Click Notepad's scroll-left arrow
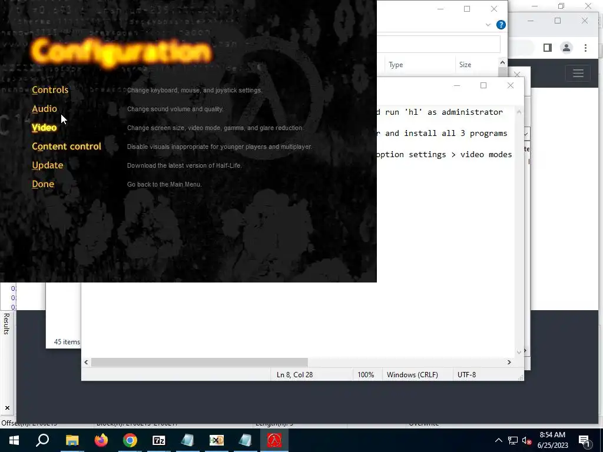The image size is (603, 452). [86, 362]
